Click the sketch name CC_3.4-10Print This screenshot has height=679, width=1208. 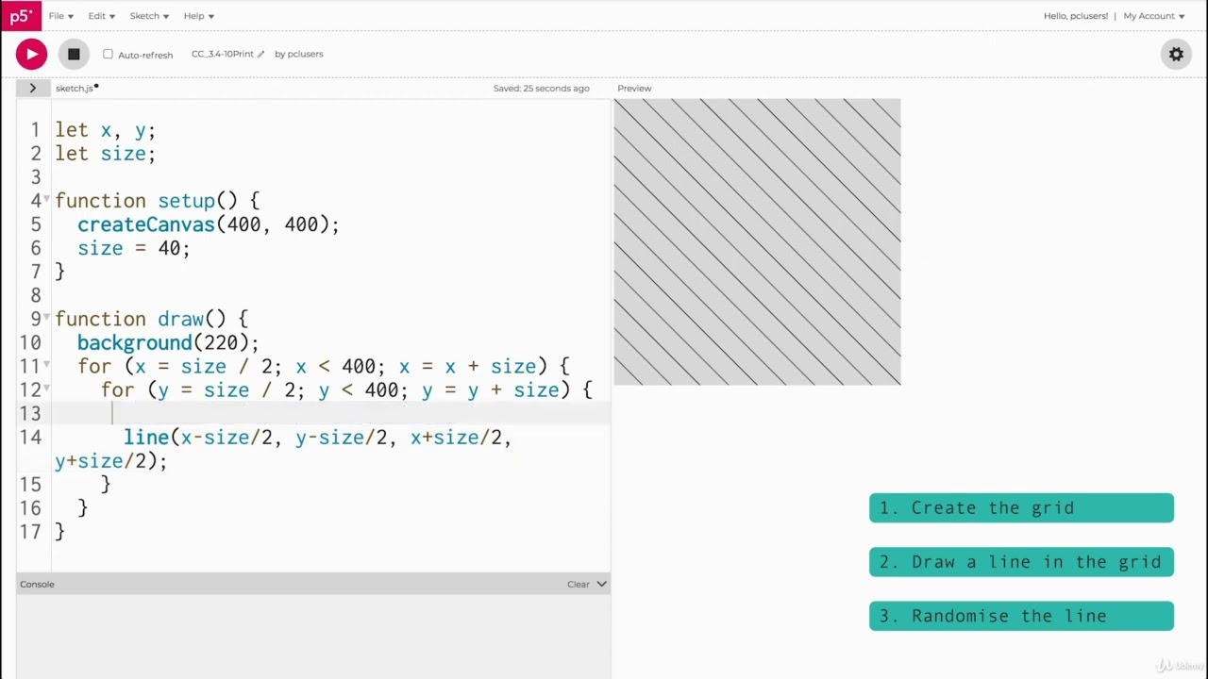223,54
